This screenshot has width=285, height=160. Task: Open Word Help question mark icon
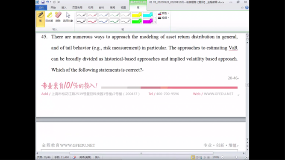coord(247,7)
